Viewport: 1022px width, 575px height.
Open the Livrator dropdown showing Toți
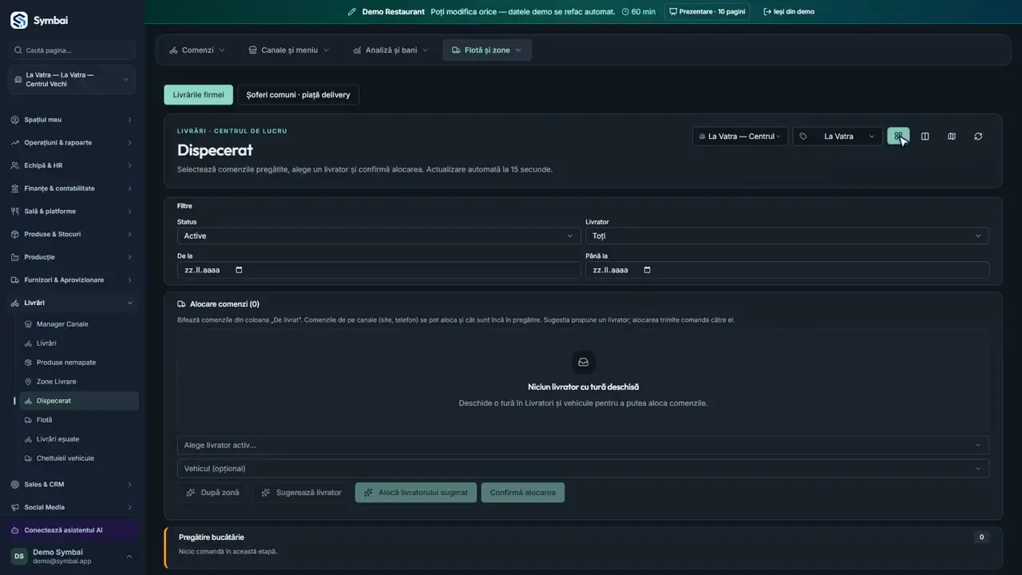[x=787, y=236]
